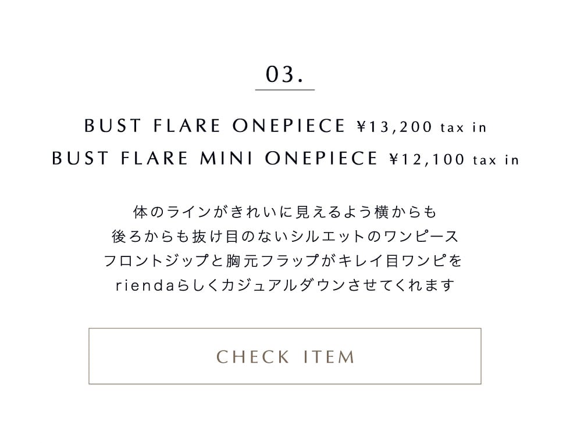Click the description line starting with 体のライン
The image size is (570, 443).
point(285,210)
